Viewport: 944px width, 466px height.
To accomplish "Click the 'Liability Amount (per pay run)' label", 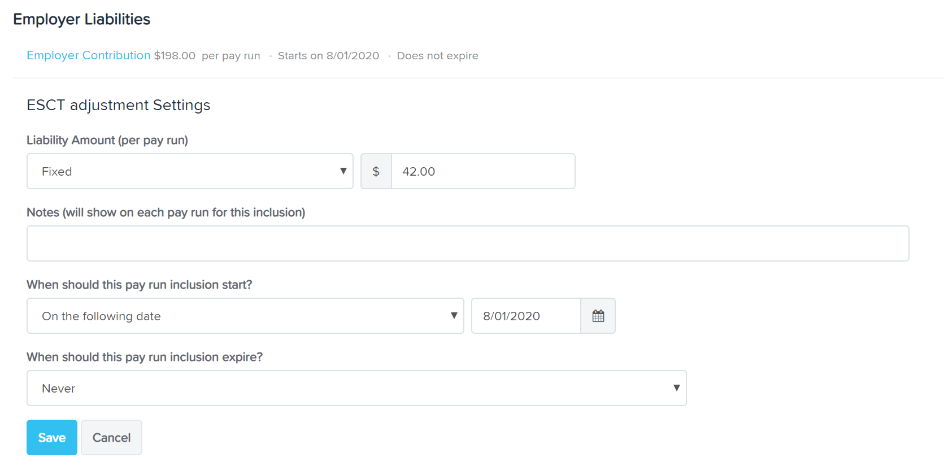I will [x=107, y=140].
